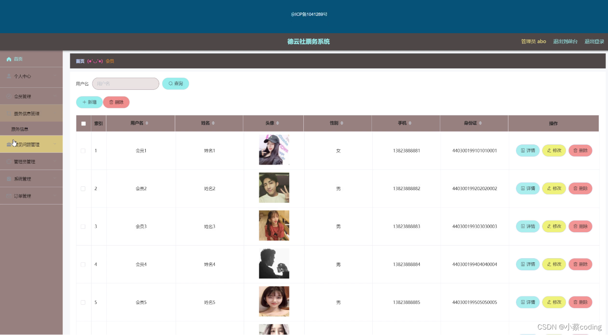Click the envelope icon beside 订单管理
The image size is (608, 335).
coord(9,196)
